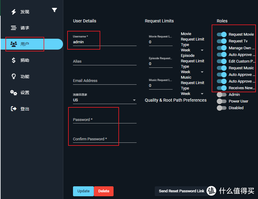
Task: Click the Users group icon
Action: pos(14,44)
